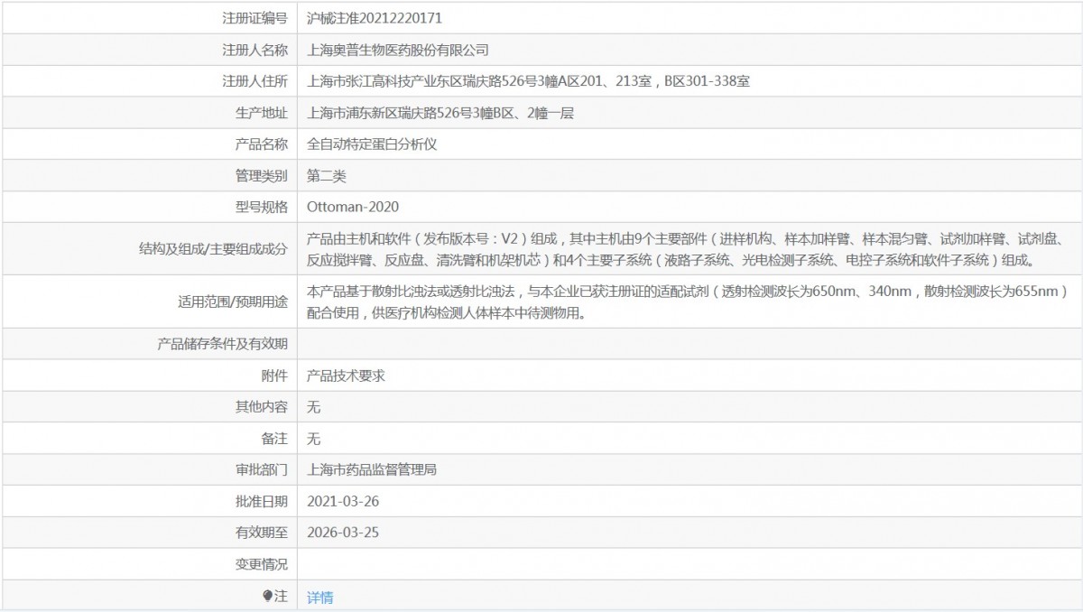Select the 注册人住所 address value
1083x612 pixels.
pyautogui.click(x=528, y=81)
